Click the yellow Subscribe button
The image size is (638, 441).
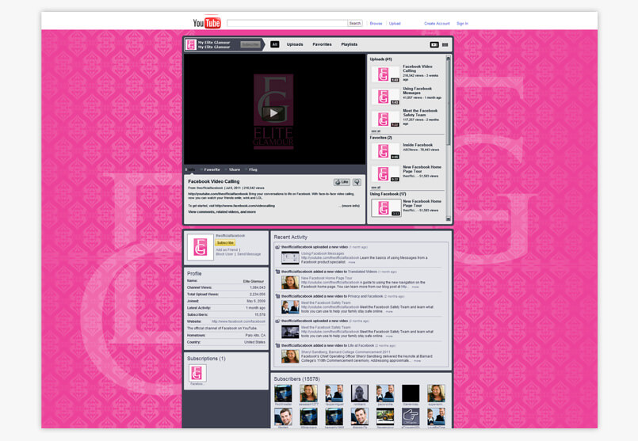coord(225,242)
